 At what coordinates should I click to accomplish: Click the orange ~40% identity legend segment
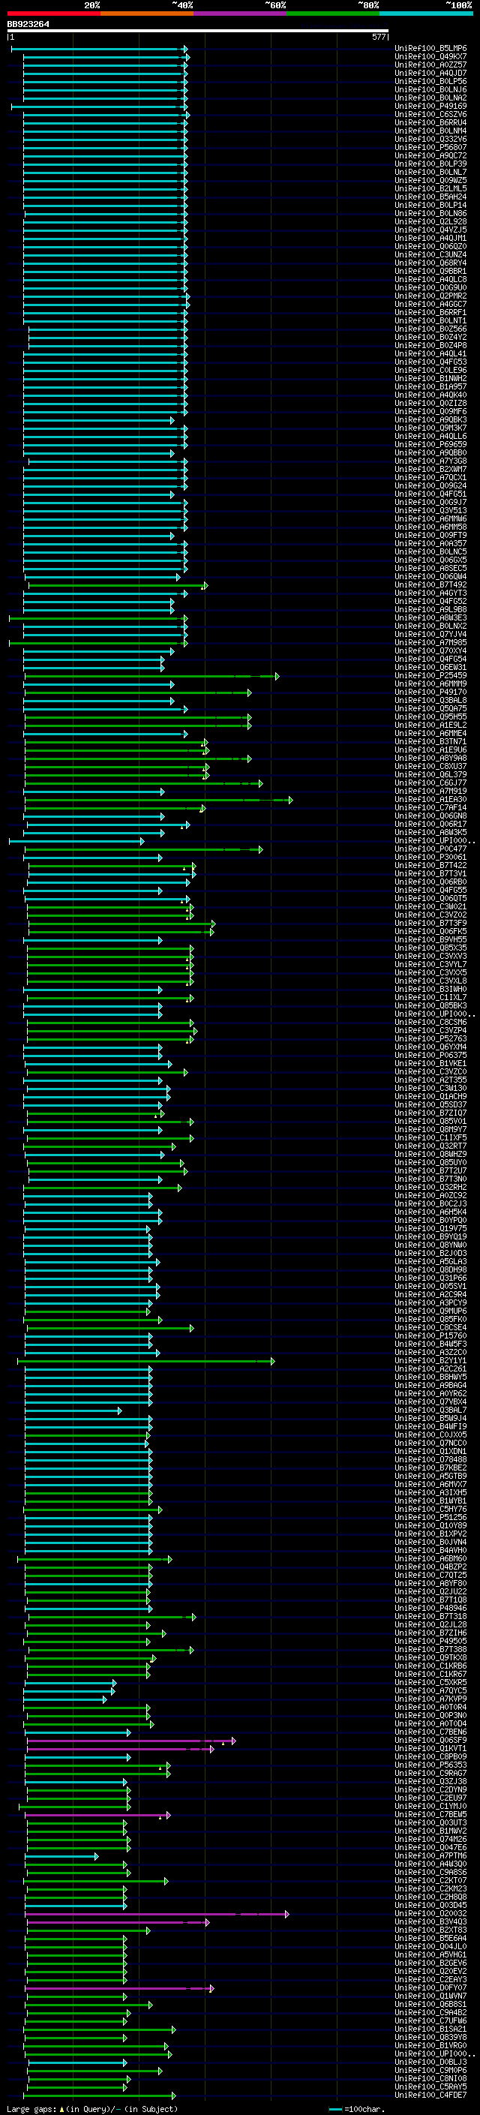[147, 14]
